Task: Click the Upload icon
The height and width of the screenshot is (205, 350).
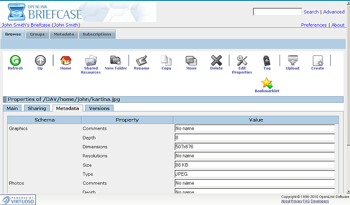Action: [x=292, y=60]
